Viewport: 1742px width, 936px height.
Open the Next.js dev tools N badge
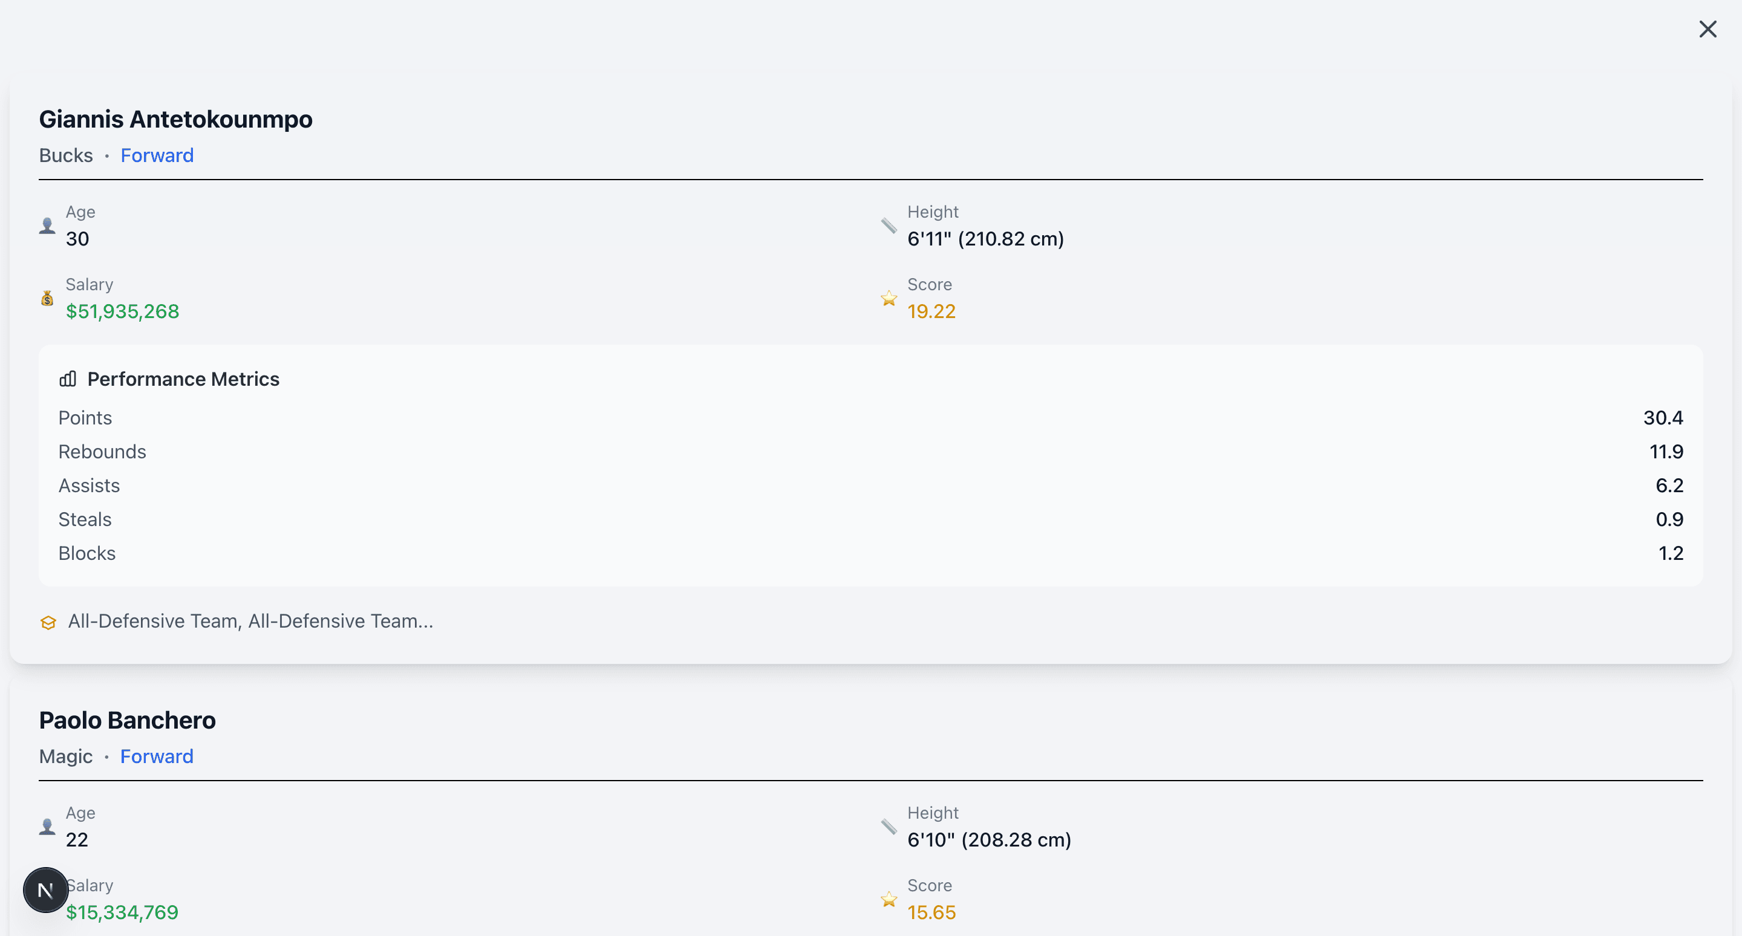(45, 890)
